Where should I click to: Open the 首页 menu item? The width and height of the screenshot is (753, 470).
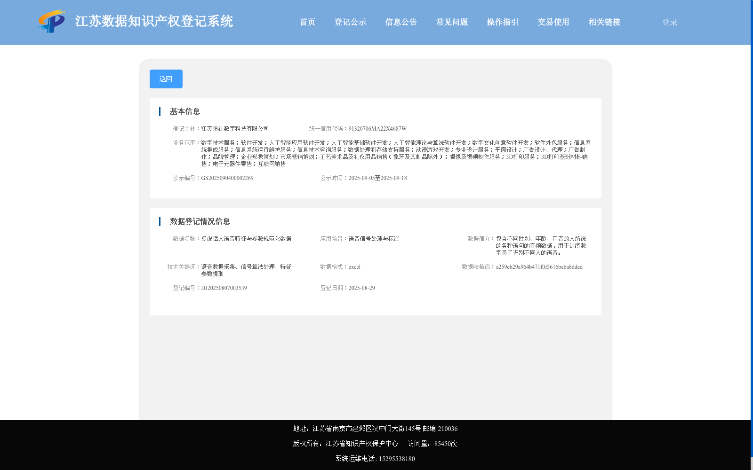(307, 22)
